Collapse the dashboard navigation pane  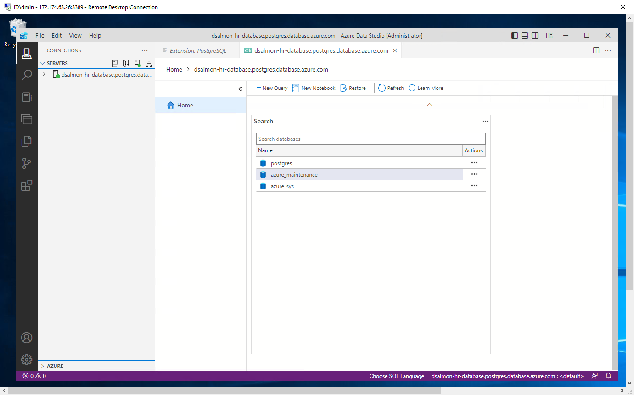click(x=240, y=89)
